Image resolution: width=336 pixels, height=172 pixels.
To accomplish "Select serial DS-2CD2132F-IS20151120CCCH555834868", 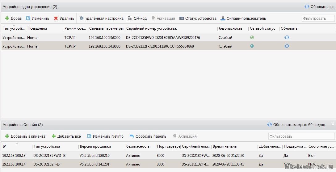I will (160, 46).
